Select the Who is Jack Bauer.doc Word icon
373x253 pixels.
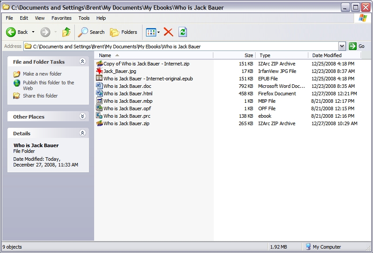(x=99, y=86)
